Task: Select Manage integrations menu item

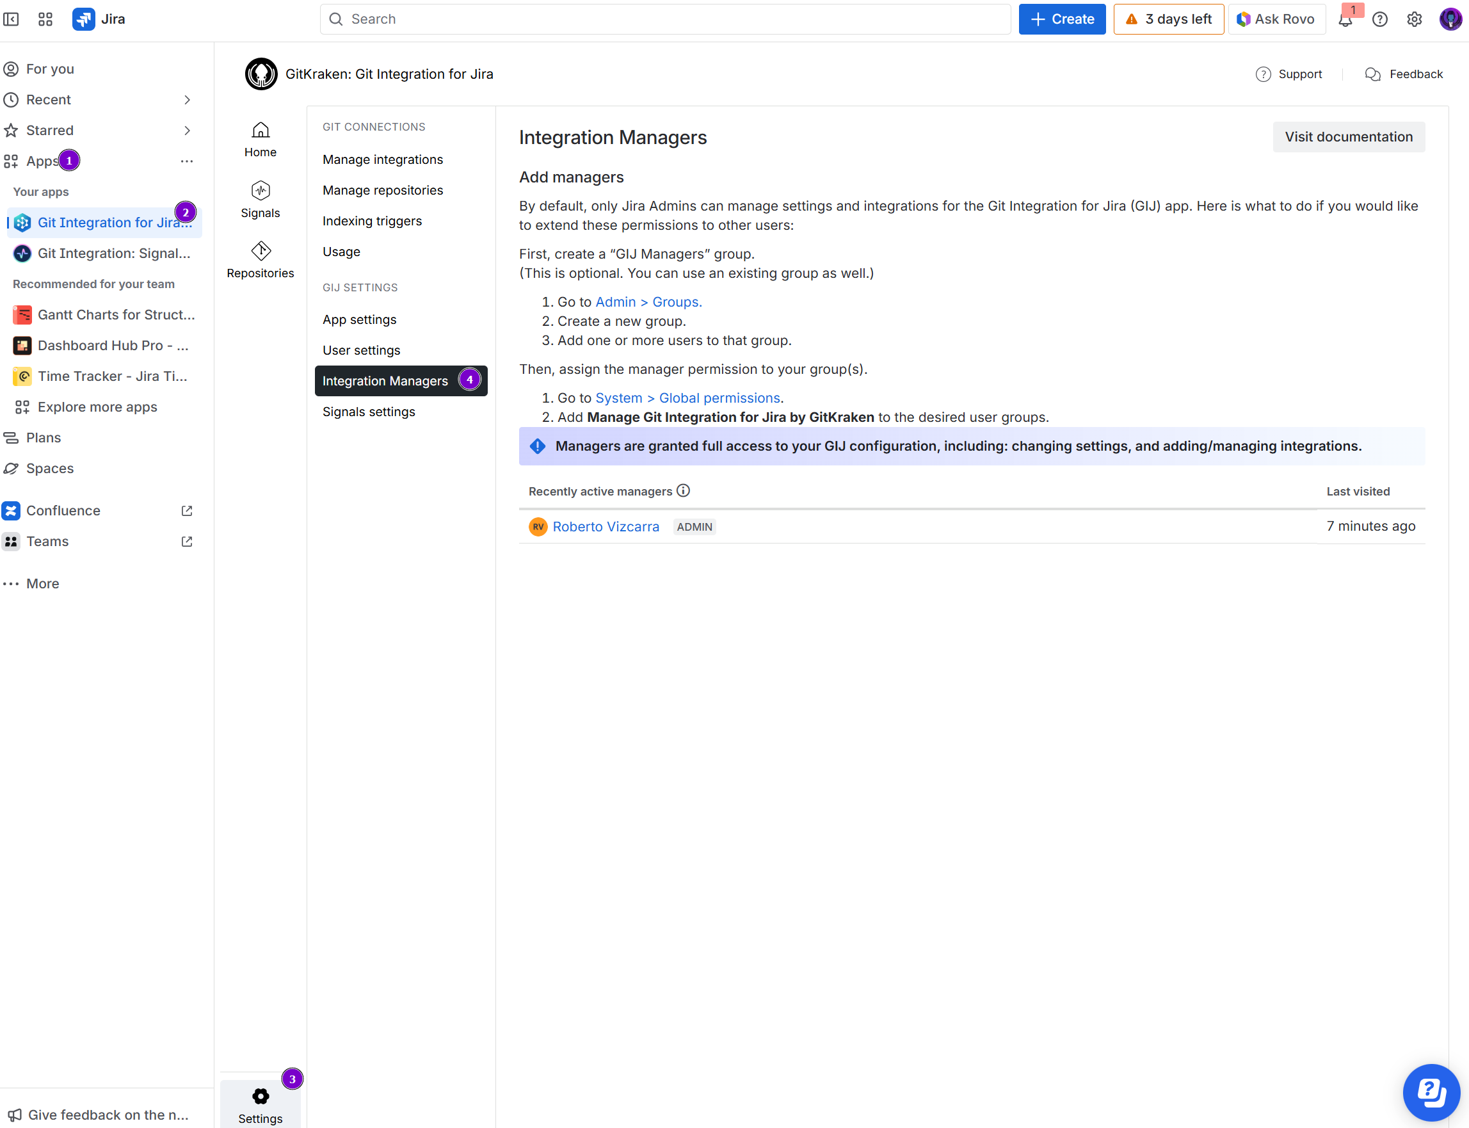Action: coord(383,159)
